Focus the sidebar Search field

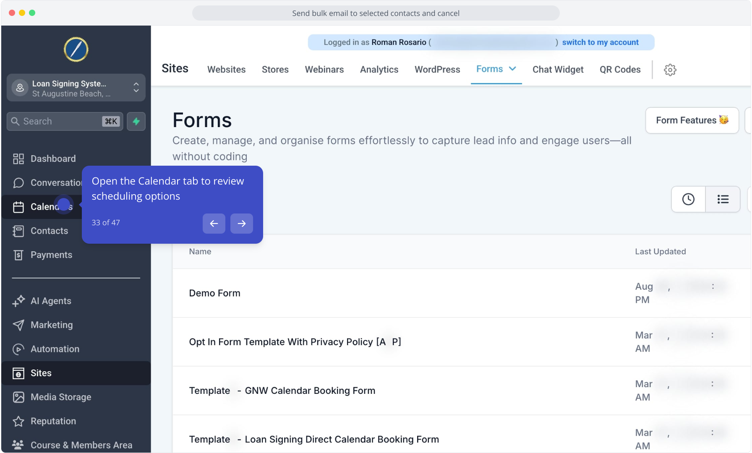[65, 121]
